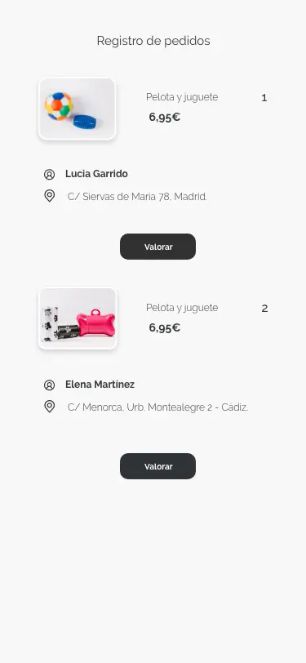Click the location pin beside Siervas de Maria address
Viewport: 306px width, 663px height.
tap(50, 196)
